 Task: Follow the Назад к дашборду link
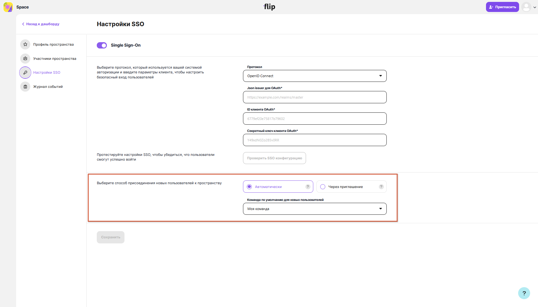pos(41,24)
